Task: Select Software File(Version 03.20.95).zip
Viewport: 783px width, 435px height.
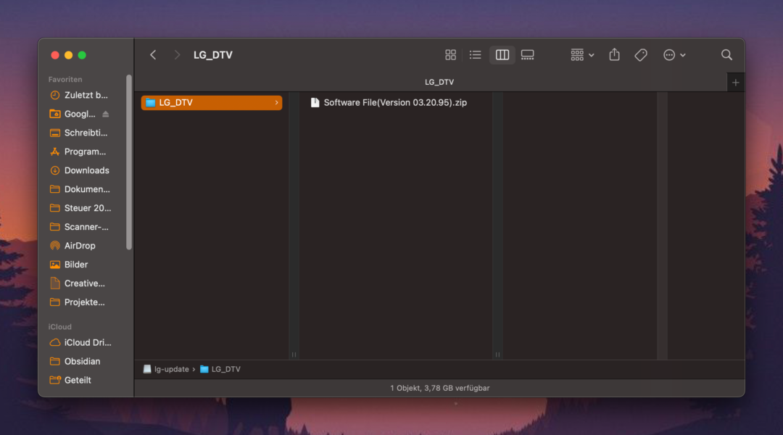Action: point(395,103)
